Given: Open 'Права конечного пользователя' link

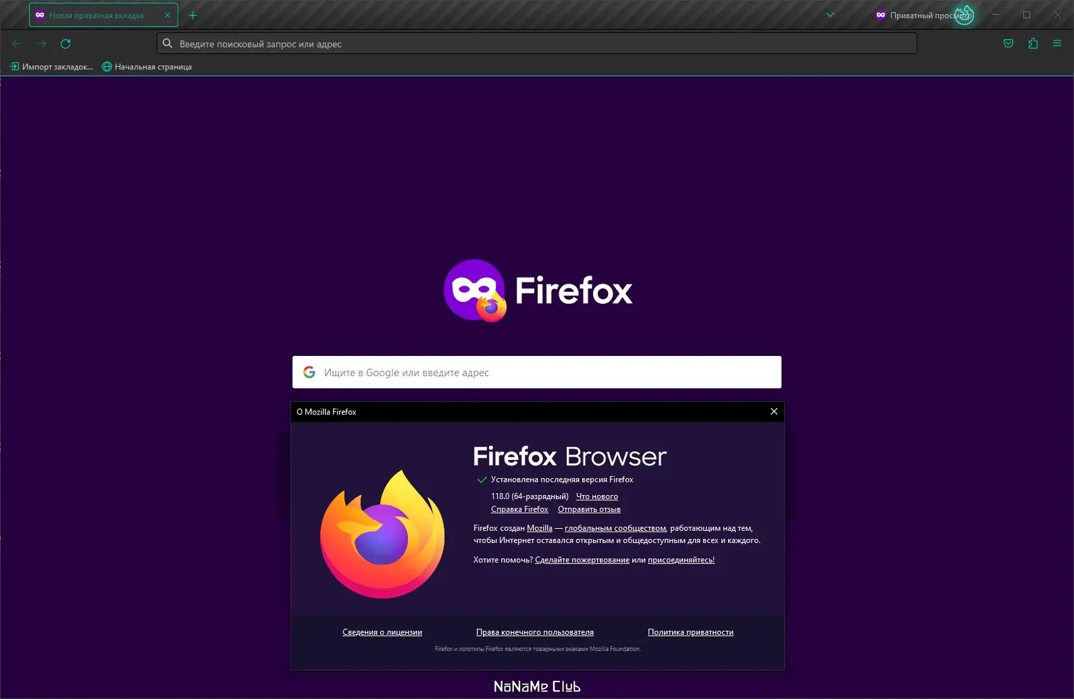Looking at the screenshot, I should click(x=535, y=632).
